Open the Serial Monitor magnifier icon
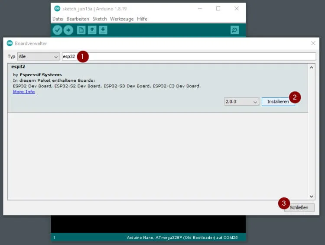The height and width of the screenshot is (245, 325). 234,30
